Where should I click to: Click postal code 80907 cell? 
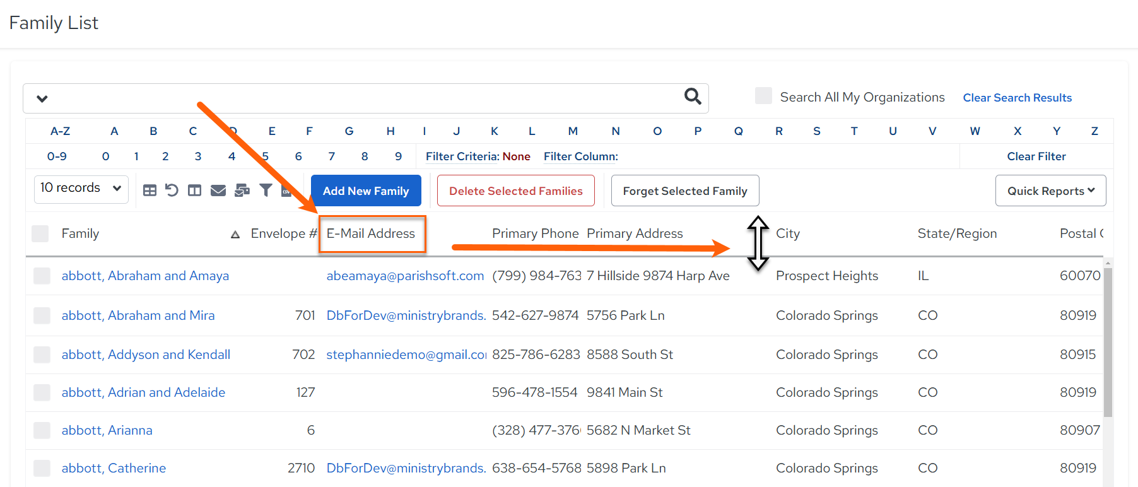click(1080, 430)
